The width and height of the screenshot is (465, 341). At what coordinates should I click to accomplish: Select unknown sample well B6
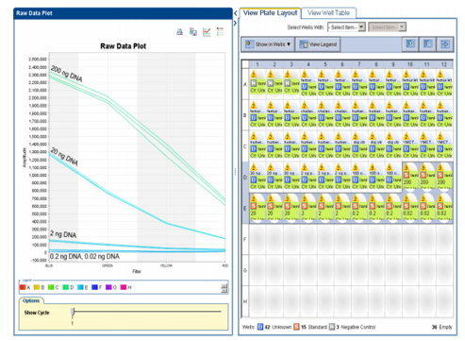click(342, 114)
